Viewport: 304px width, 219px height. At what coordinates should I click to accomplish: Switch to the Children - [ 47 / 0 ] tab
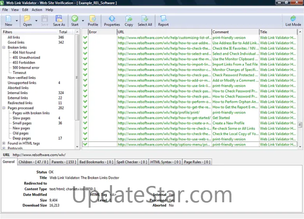(34, 162)
